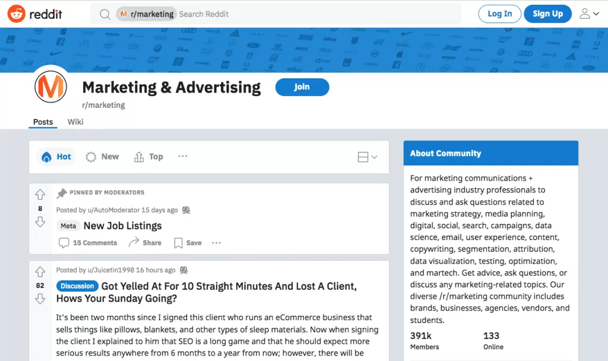Screen dimensions: 608x361
Task: Click the Meta flair tag
Action: [68, 226]
